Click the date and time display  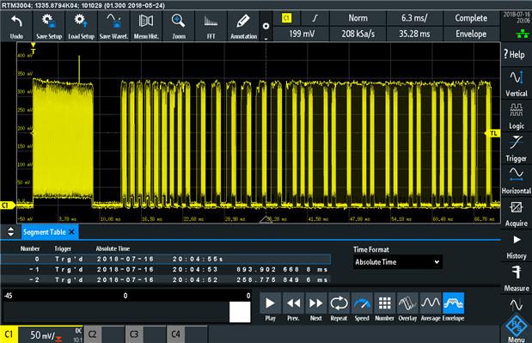point(517,17)
